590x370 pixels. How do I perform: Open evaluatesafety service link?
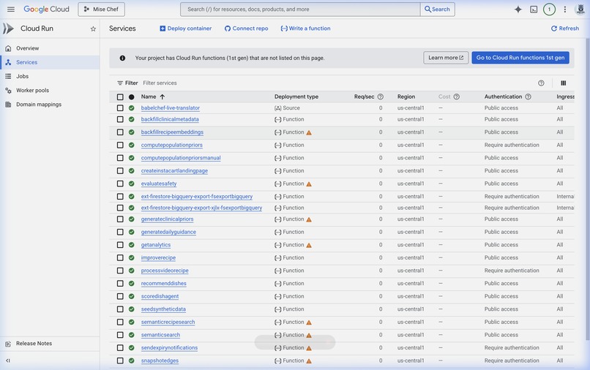click(159, 184)
